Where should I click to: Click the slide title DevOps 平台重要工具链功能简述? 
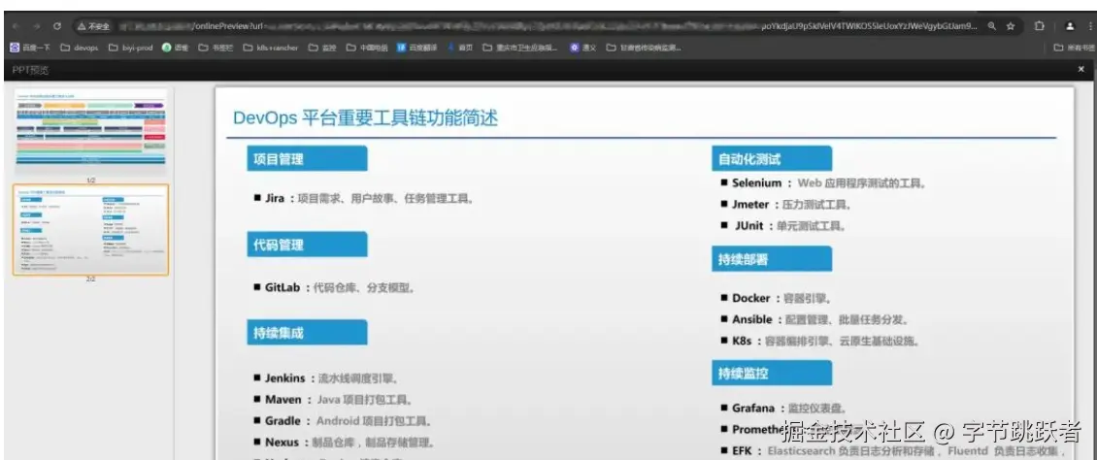[365, 118]
